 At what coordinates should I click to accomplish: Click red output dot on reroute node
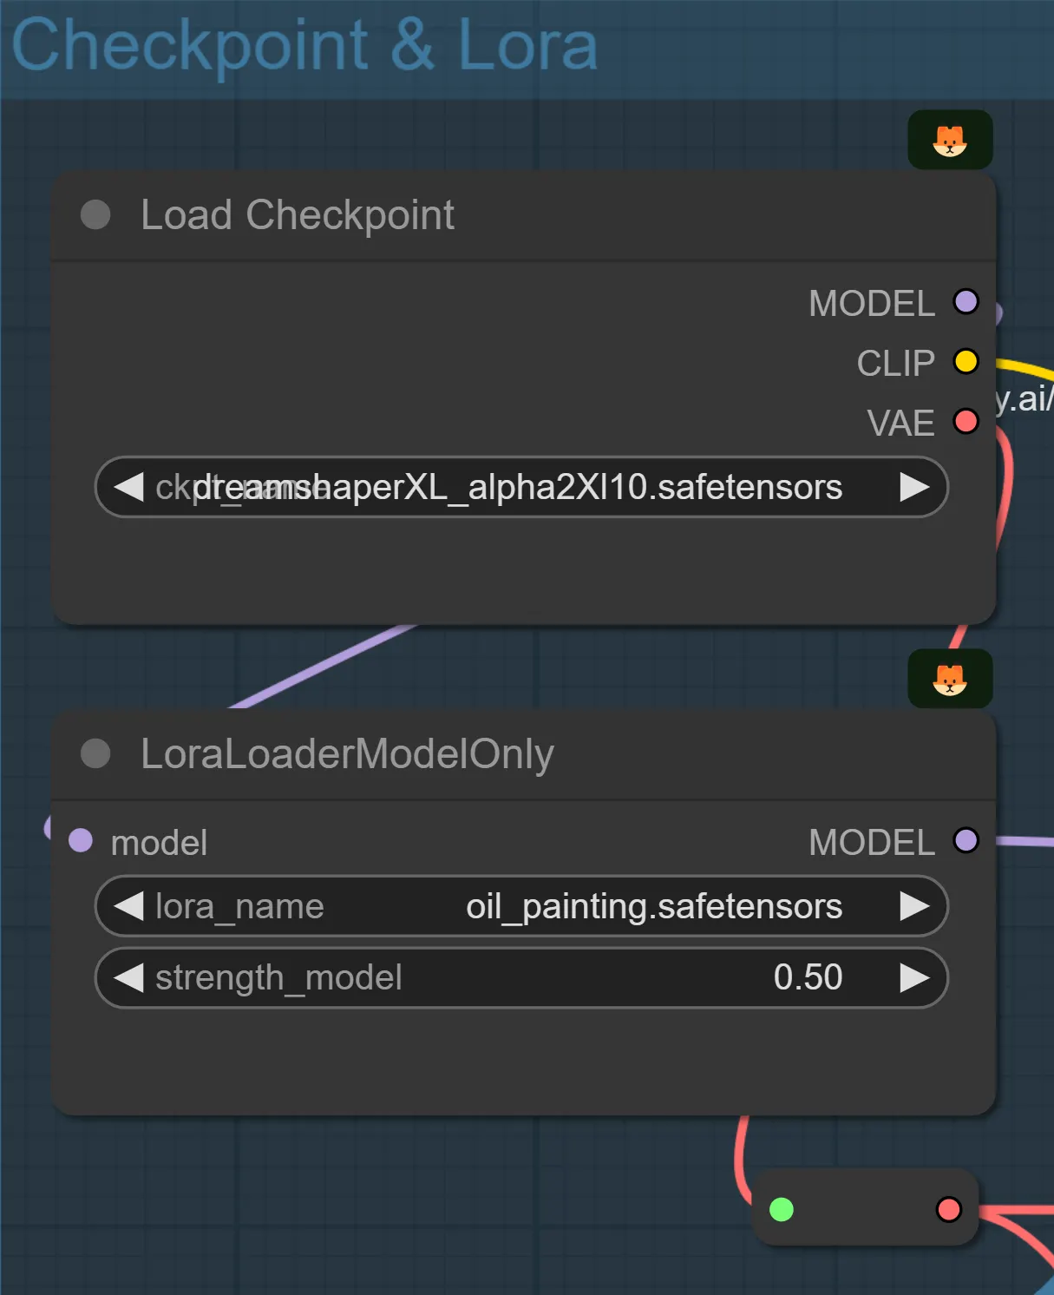[949, 1209]
